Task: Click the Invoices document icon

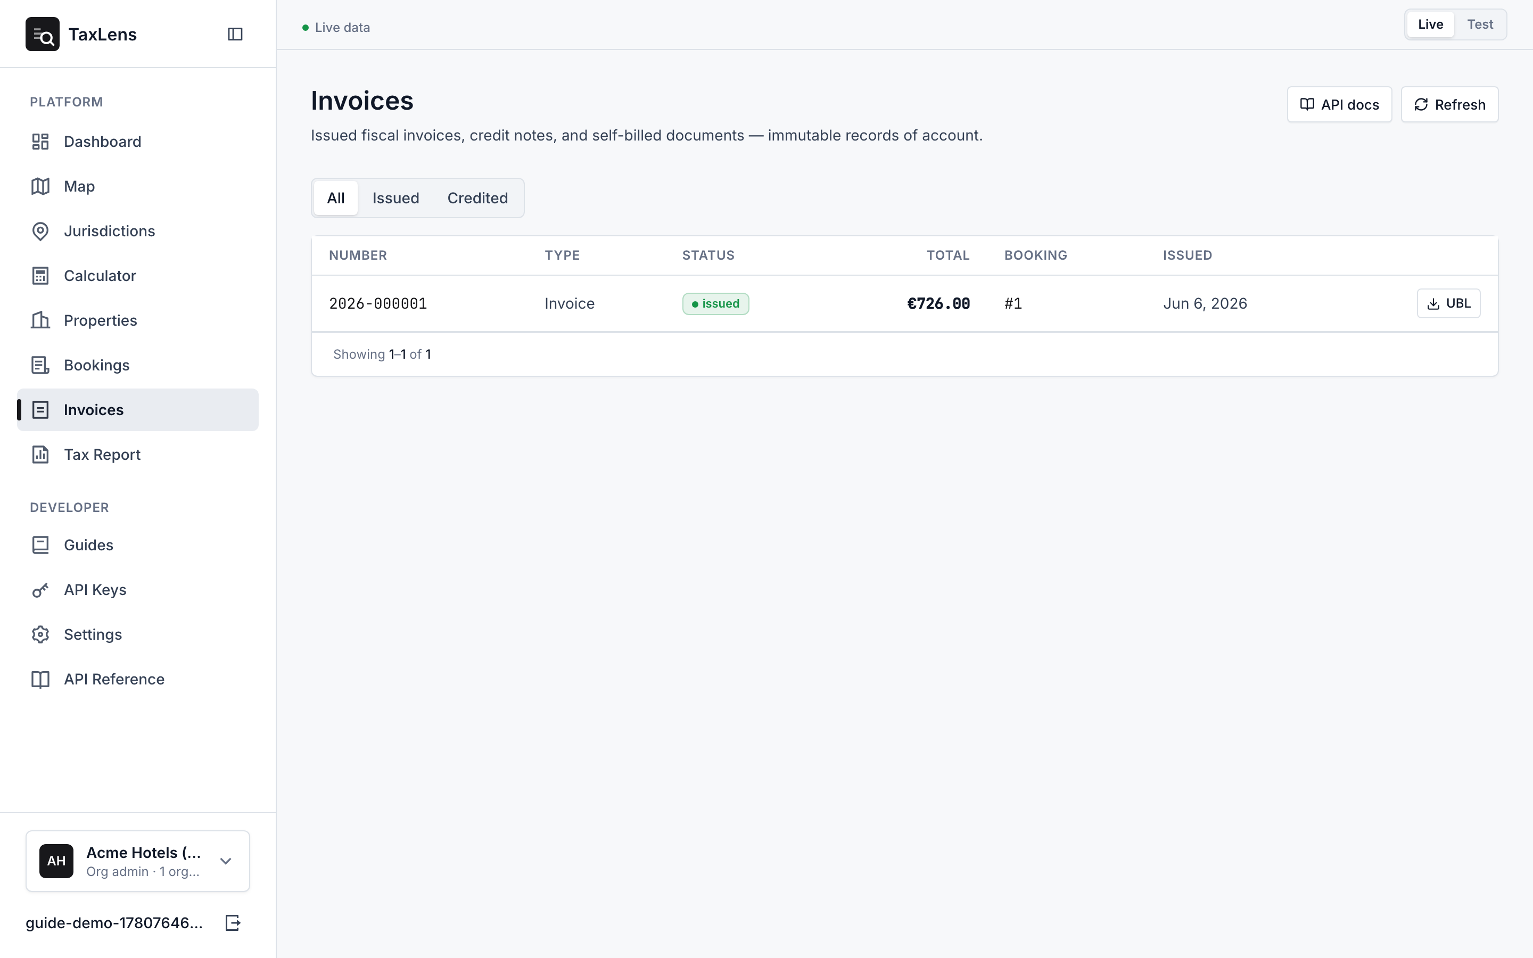Action: click(40, 410)
